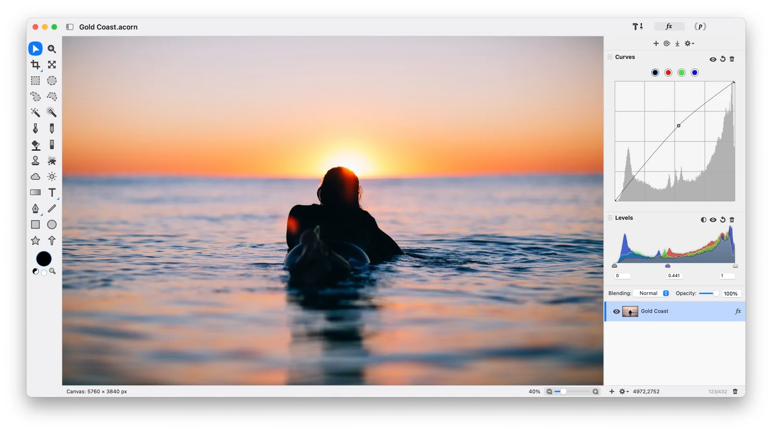Click the add filter plus button
Image resolution: width=772 pixels, height=432 pixels.
(656, 43)
